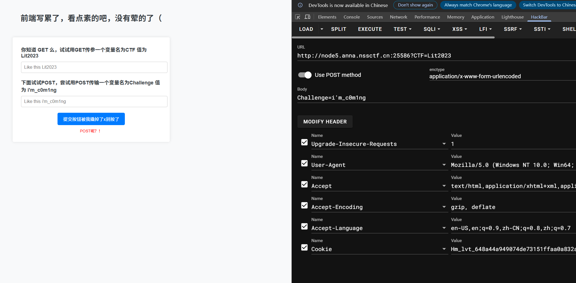The height and width of the screenshot is (283, 576).
Task: Toggle the device toolbar icon
Action: (x=307, y=17)
